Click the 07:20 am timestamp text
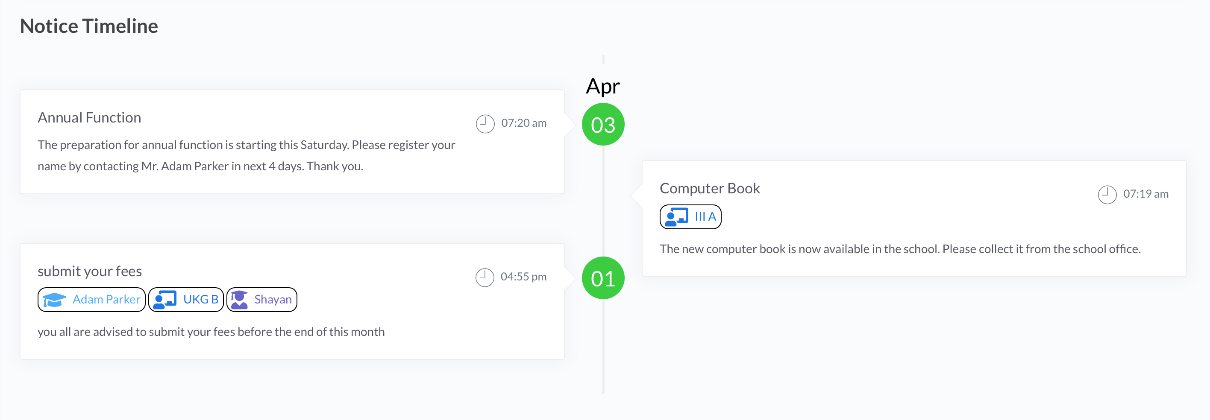Screen dimensions: 1210x420 click(523, 123)
